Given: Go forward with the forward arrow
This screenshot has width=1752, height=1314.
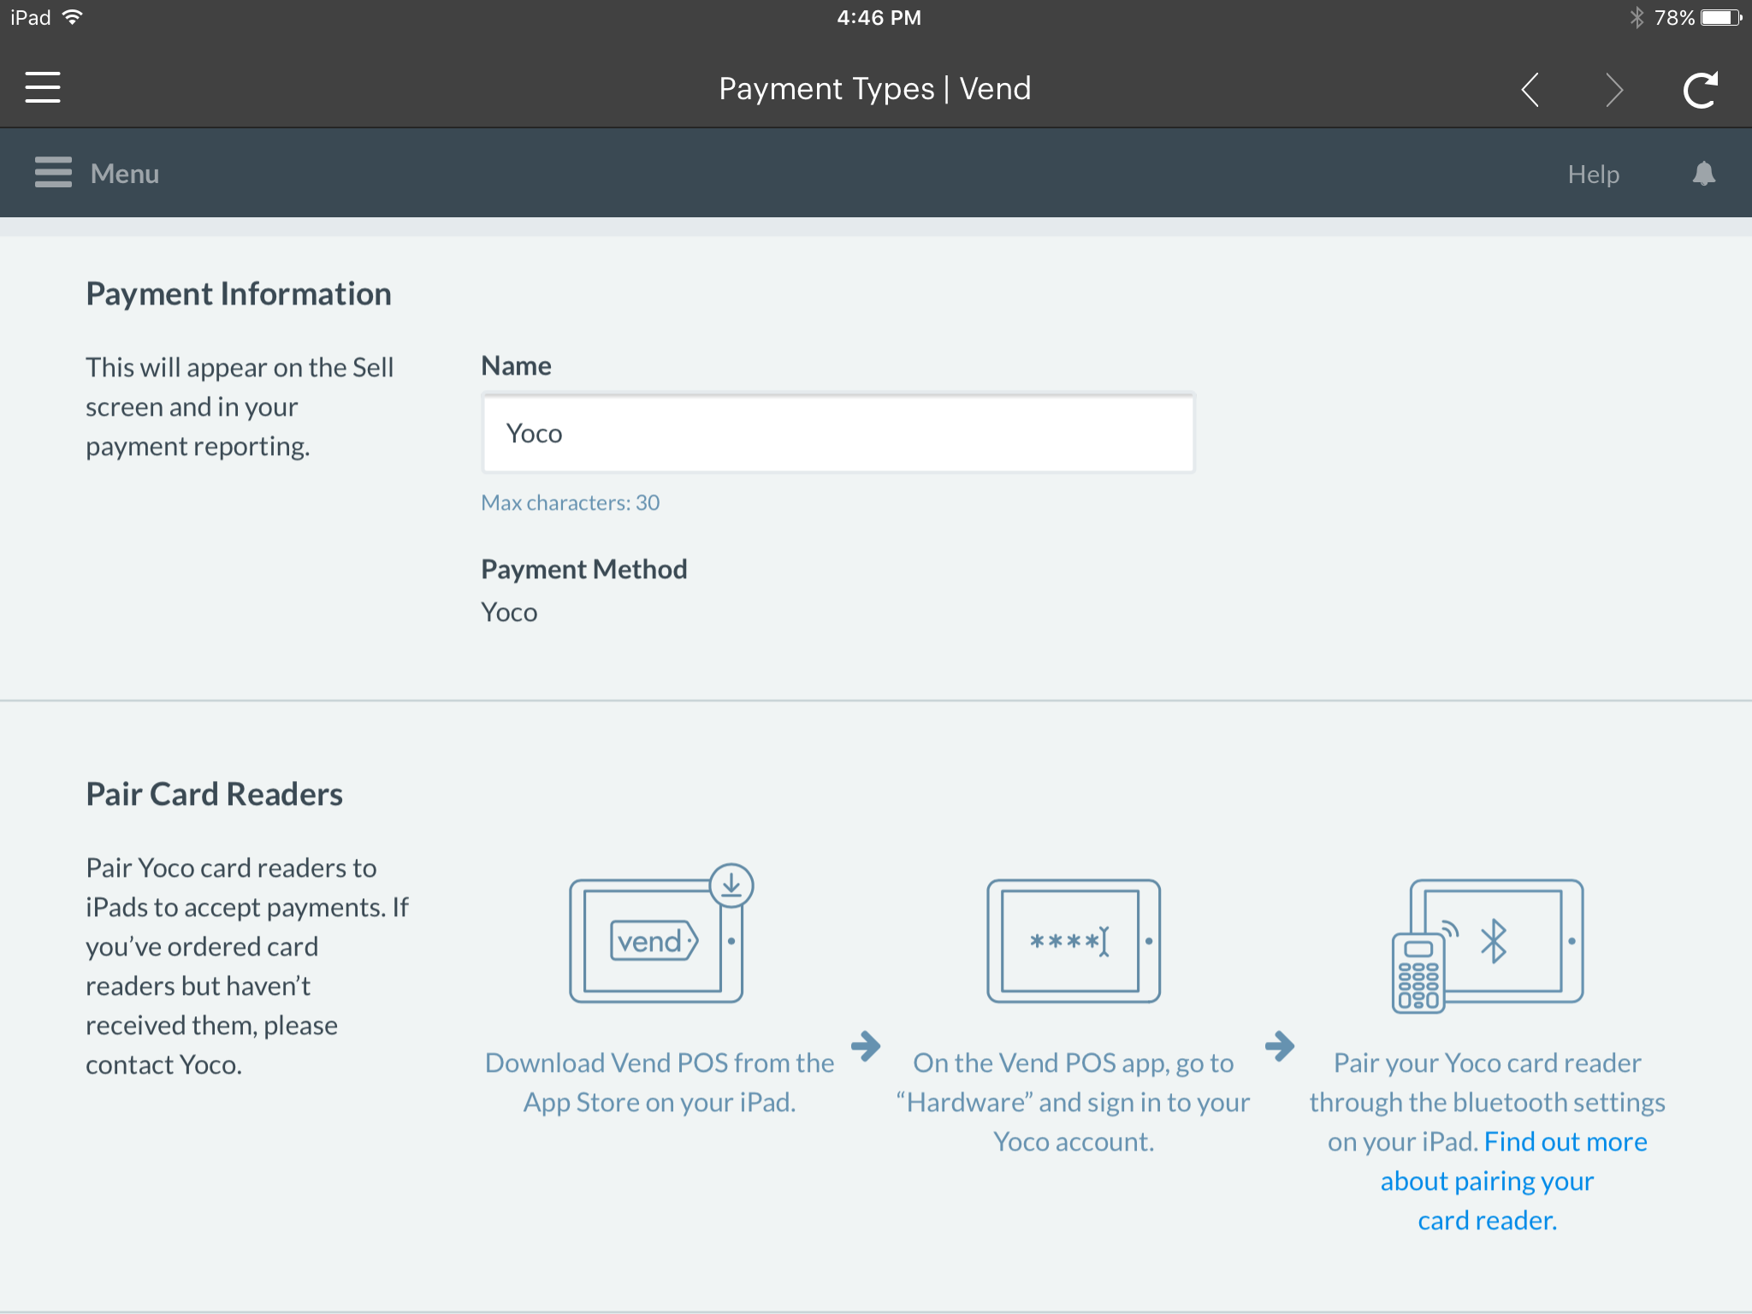Looking at the screenshot, I should coord(1614,89).
